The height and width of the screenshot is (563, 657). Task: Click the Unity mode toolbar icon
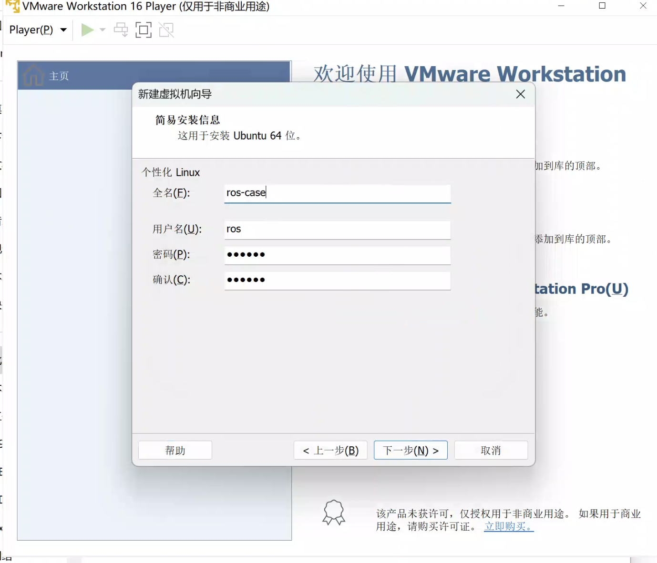point(166,30)
